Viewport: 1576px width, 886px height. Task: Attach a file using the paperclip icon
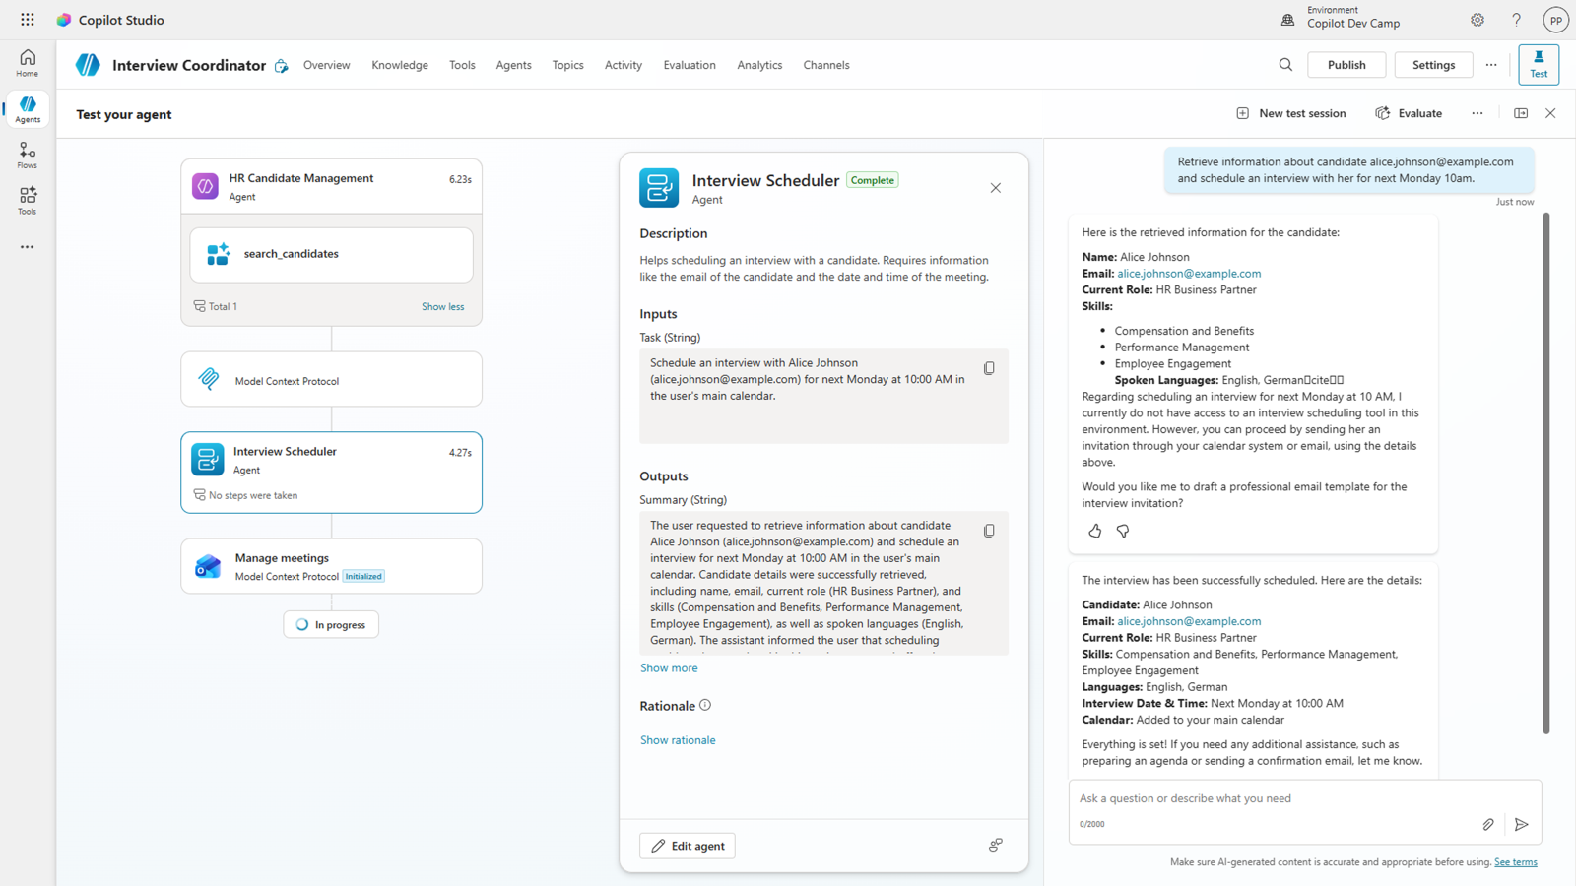coord(1488,825)
